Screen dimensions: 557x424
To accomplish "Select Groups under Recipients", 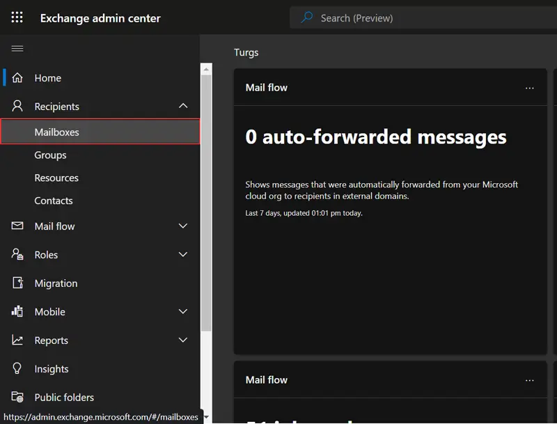I will tap(51, 155).
